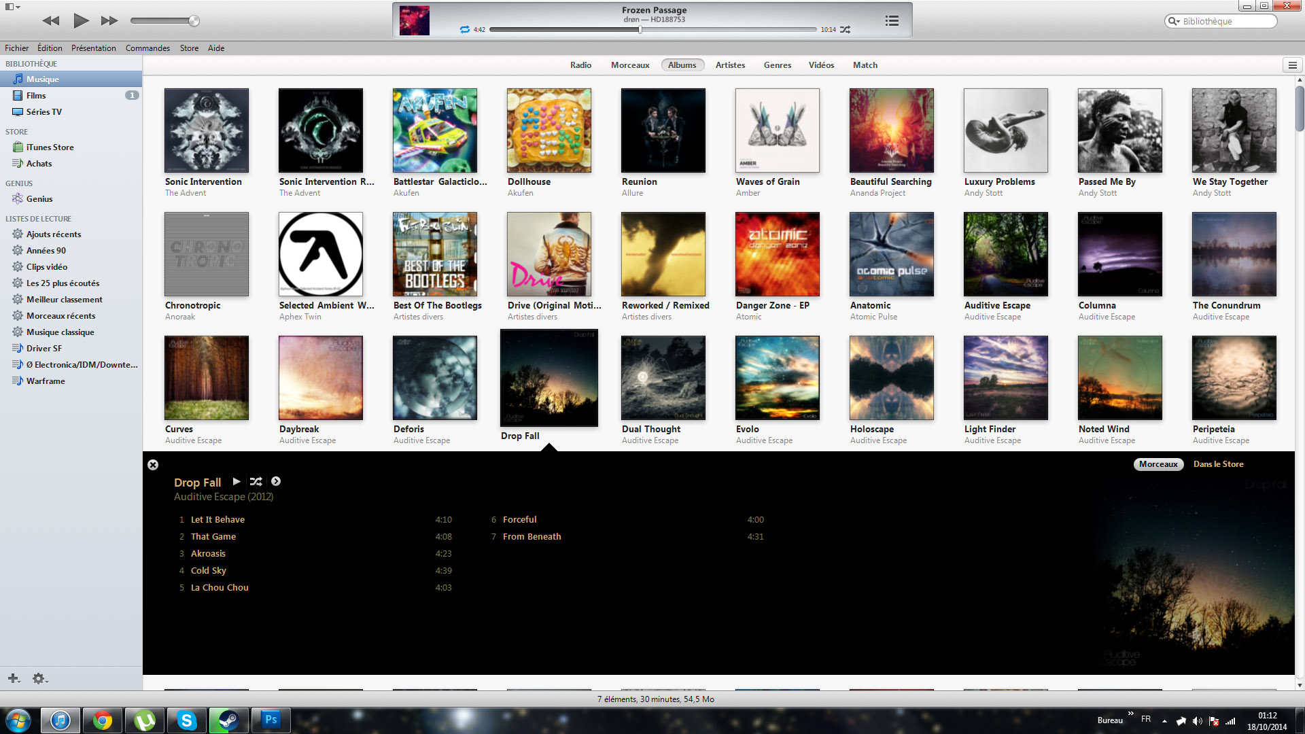Click the previous track rewind button

(51, 20)
